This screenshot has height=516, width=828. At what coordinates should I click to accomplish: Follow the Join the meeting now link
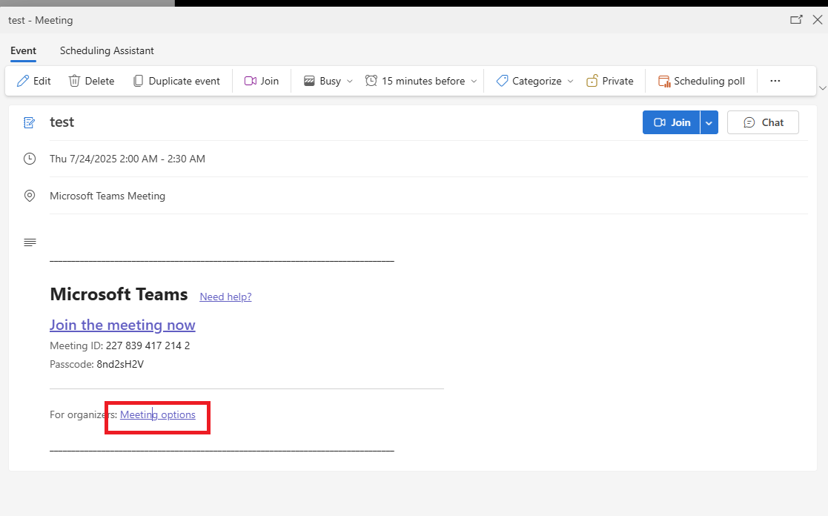(122, 325)
